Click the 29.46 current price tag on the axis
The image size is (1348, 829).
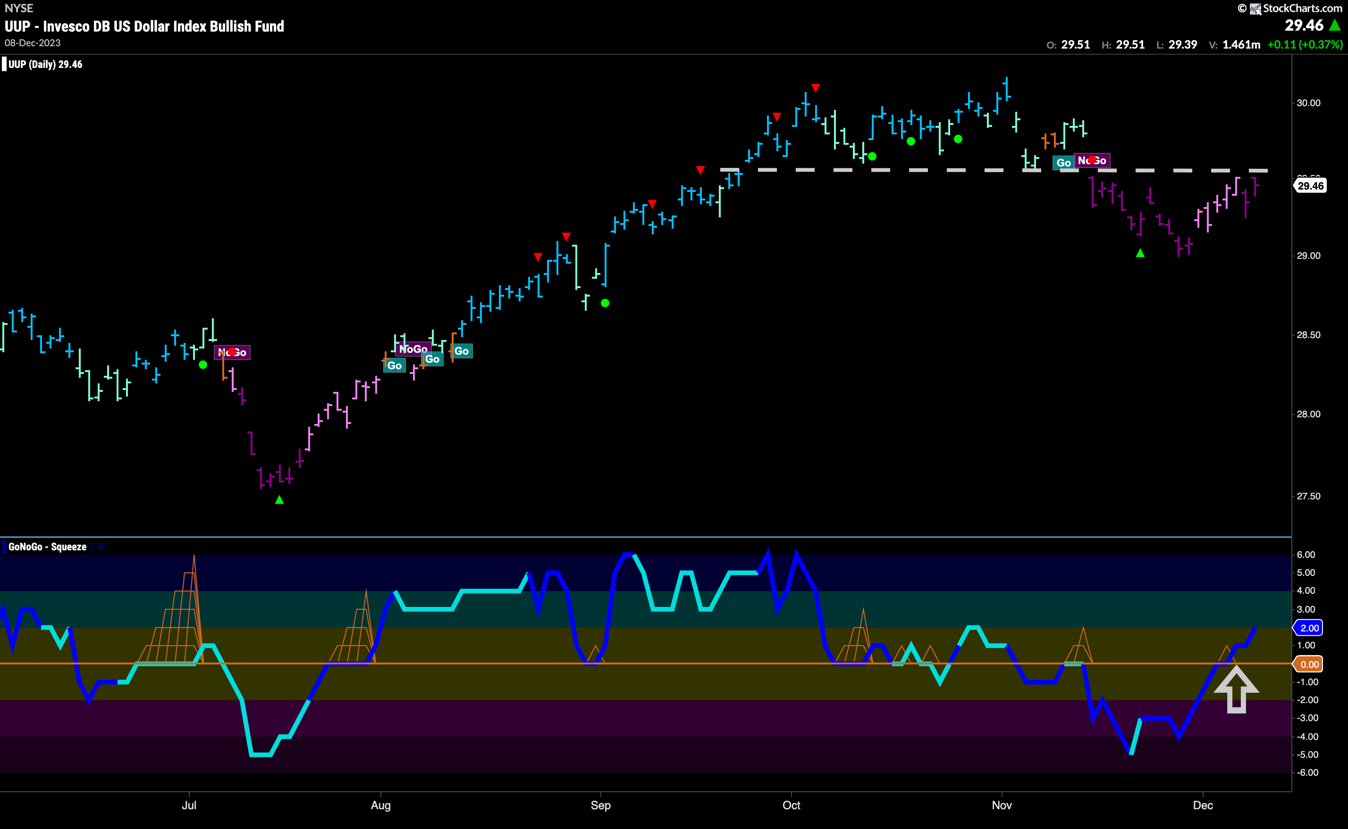point(1310,186)
